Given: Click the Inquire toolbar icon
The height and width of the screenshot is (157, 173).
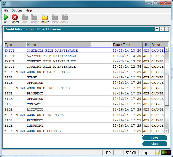Looking at the screenshot, I should click(45, 17).
